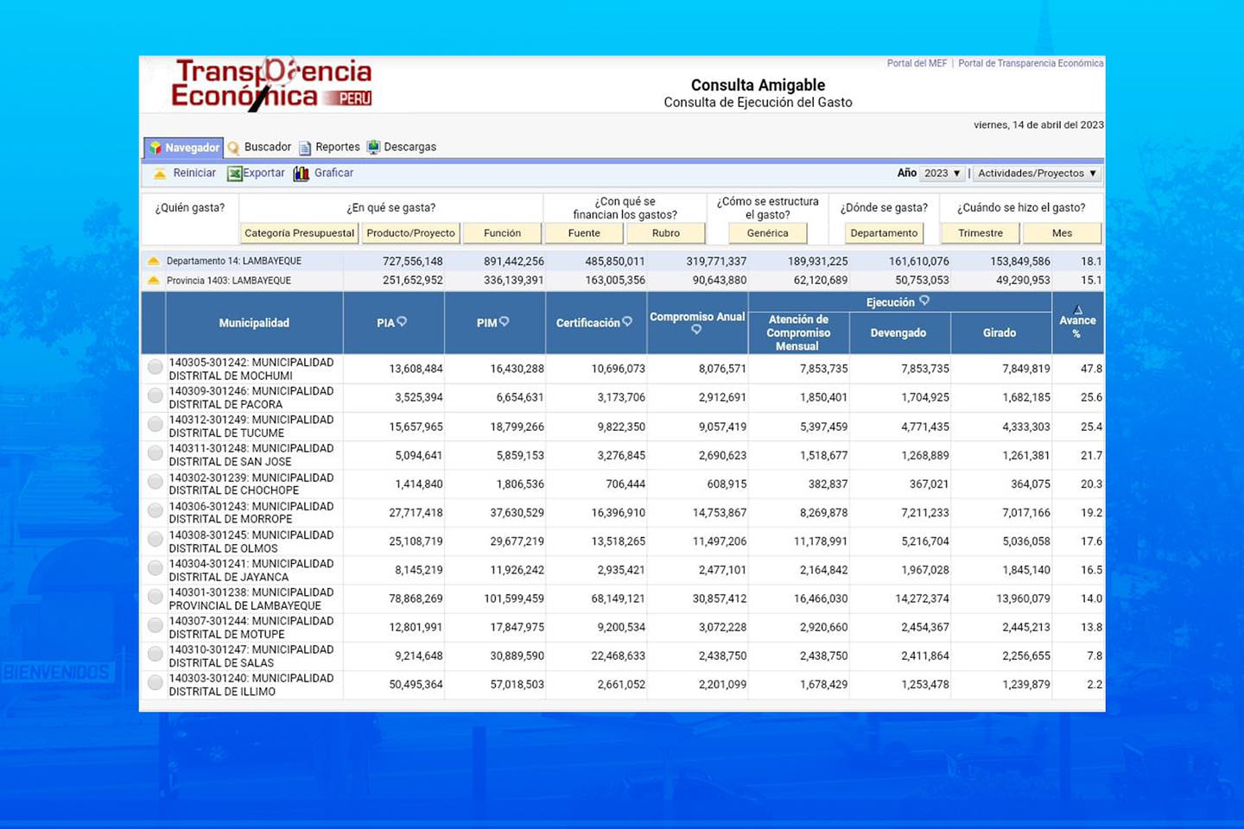
Task: Open the Navegador tab
Action: point(183,148)
